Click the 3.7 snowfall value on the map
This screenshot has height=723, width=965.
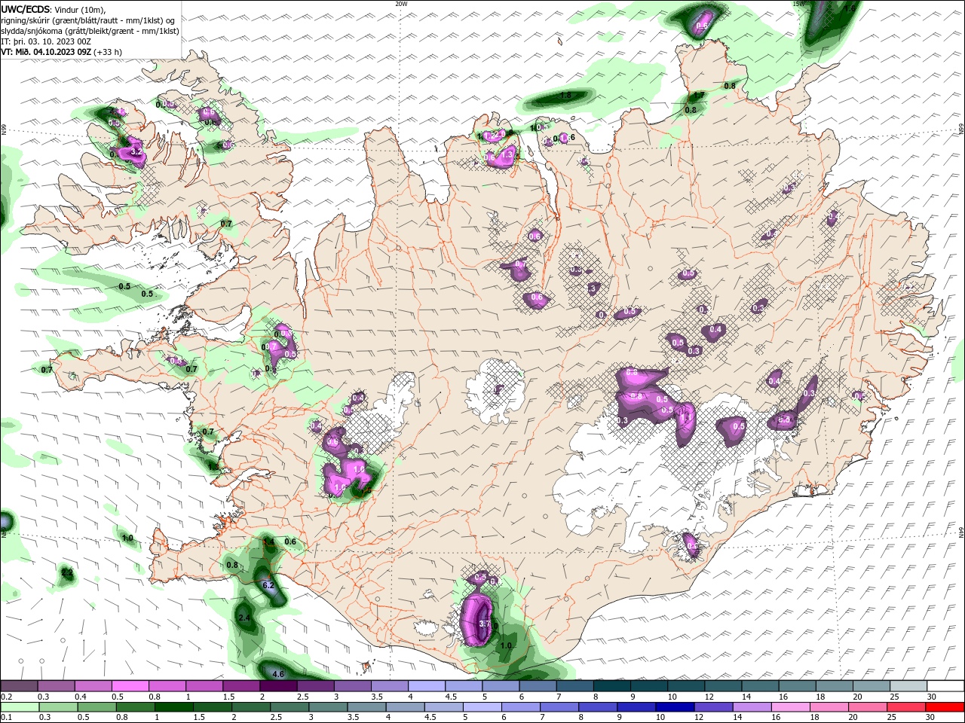click(x=485, y=624)
